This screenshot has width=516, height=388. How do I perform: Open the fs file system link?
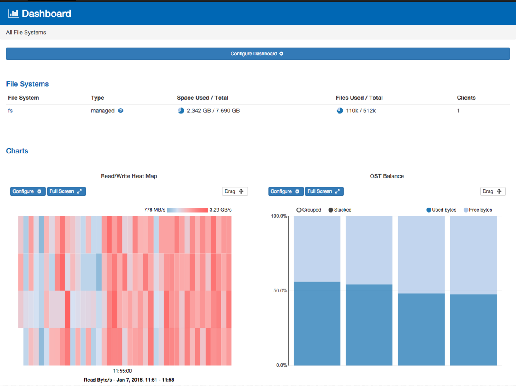coord(11,111)
